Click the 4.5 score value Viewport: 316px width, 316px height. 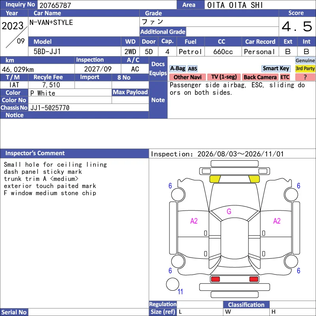297,26
